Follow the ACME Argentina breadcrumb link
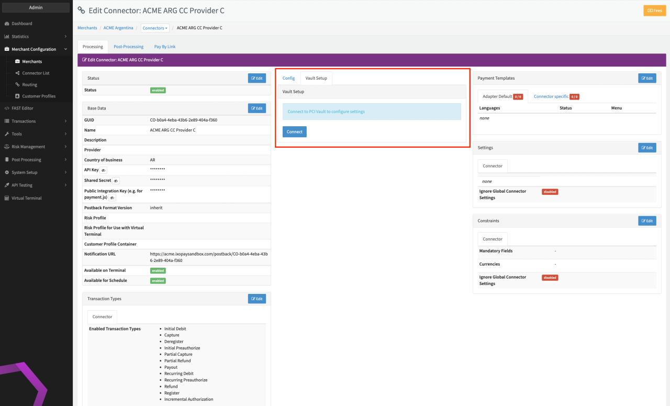The height and width of the screenshot is (406, 670). coord(118,28)
